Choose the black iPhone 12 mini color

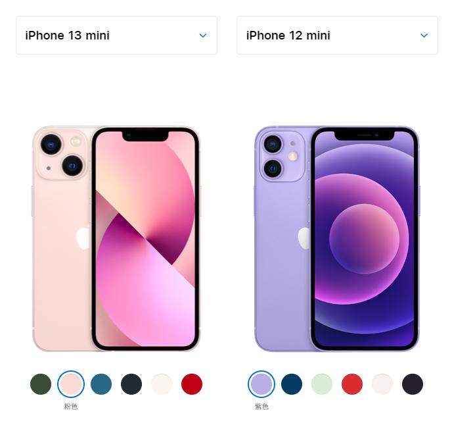(413, 384)
